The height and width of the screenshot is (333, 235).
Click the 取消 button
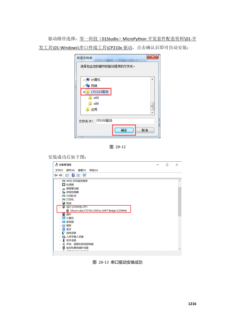pos(145,130)
